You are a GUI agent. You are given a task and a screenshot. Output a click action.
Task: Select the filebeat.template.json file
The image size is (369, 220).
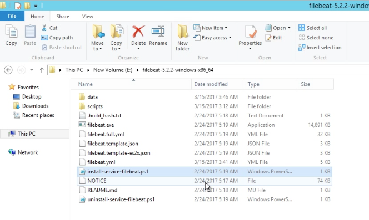click(205, 144)
